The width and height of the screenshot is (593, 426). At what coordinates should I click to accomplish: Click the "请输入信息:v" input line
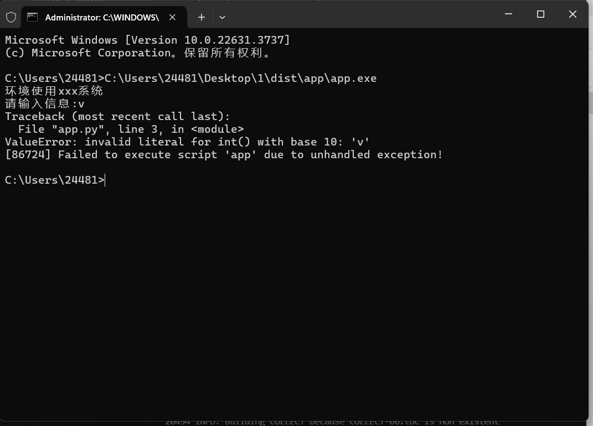[x=45, y=103]
